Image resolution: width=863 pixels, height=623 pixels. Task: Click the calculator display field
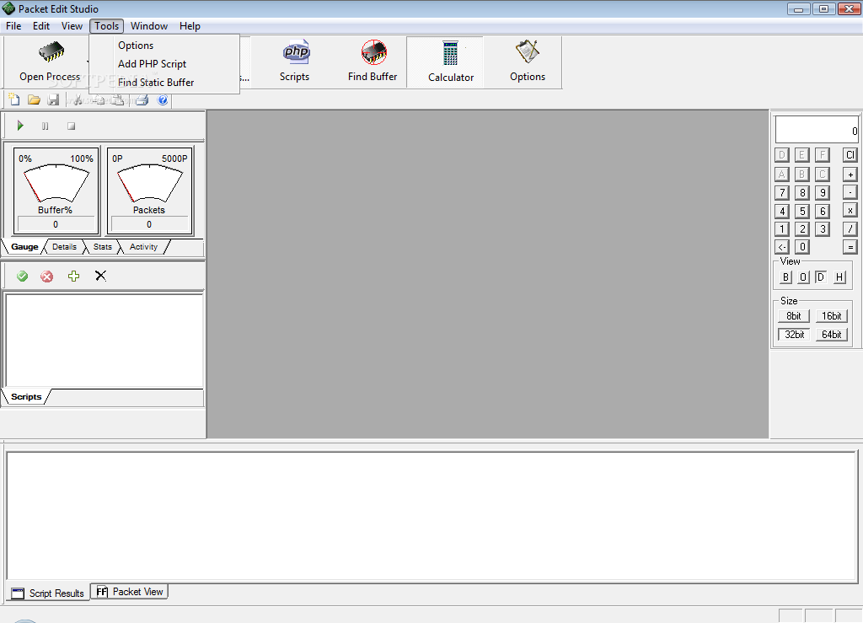pyautogui.click(x=817, y=130)
